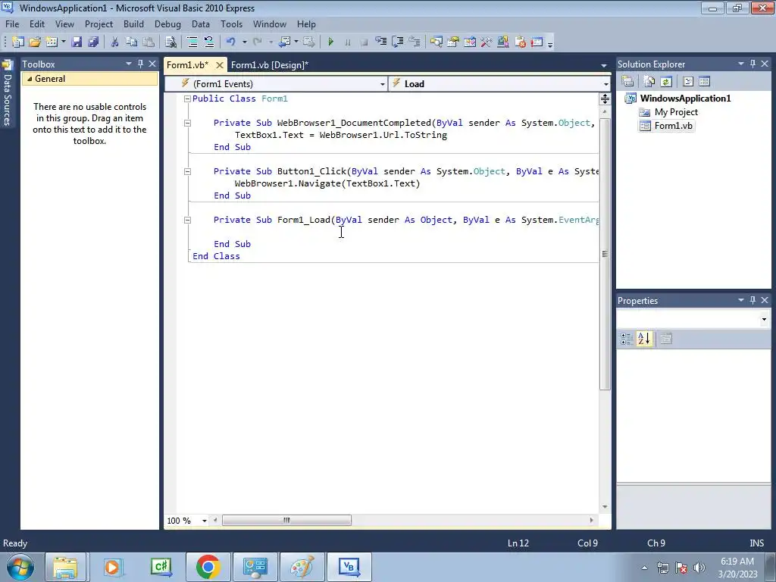
Task: Uncomment the selected lines icon
Action: click(x=209, y=42)
